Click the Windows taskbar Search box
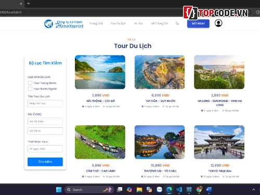The image size is (260, 195). pyautogui.click(x=89, y=190)
